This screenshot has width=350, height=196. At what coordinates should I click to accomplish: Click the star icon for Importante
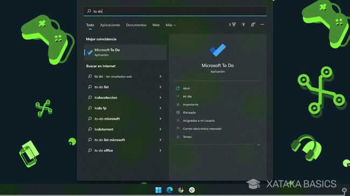point(178,104)
